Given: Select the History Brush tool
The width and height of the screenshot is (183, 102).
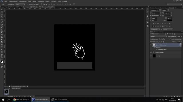Looking at the screenshot, I should point(2,32).
